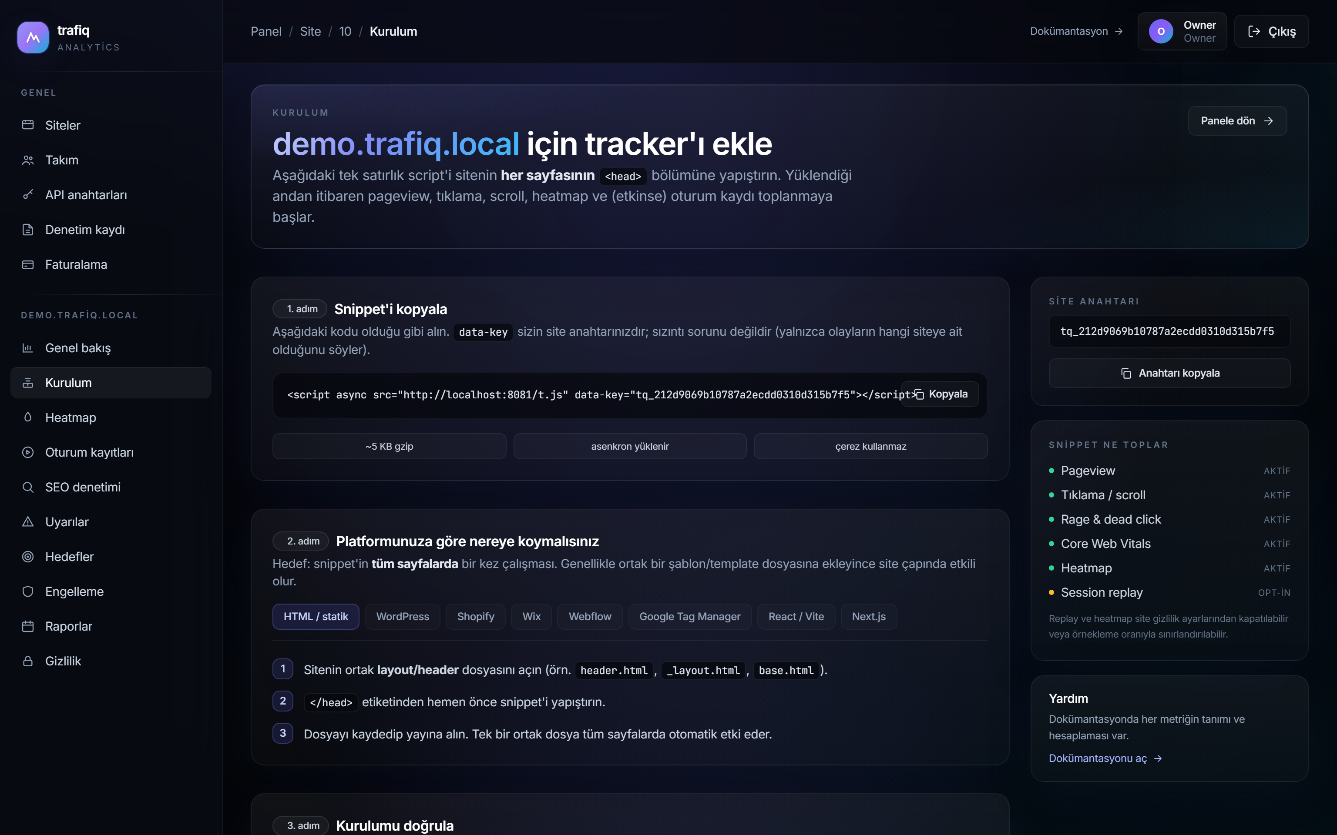
Task: Click the Faturalama card icon
Action: pyautogui.click(x=27, y=264)
